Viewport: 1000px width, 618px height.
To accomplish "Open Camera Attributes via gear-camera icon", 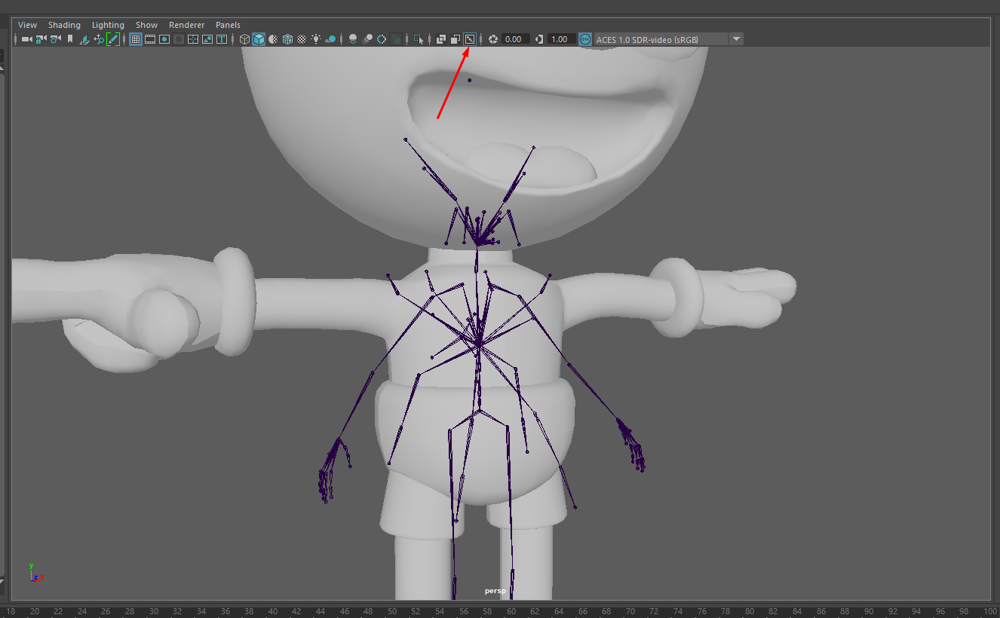I will click(x=56, y=39).
